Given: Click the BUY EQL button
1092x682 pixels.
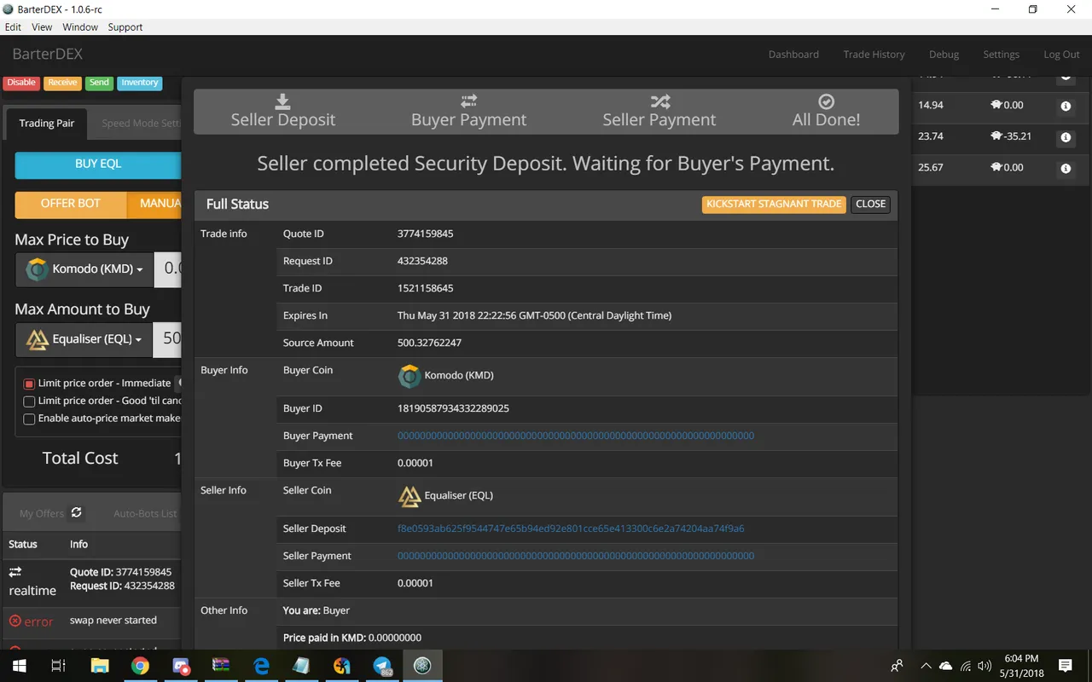Looking at the screenshot, I should click(x=98, y=165).
